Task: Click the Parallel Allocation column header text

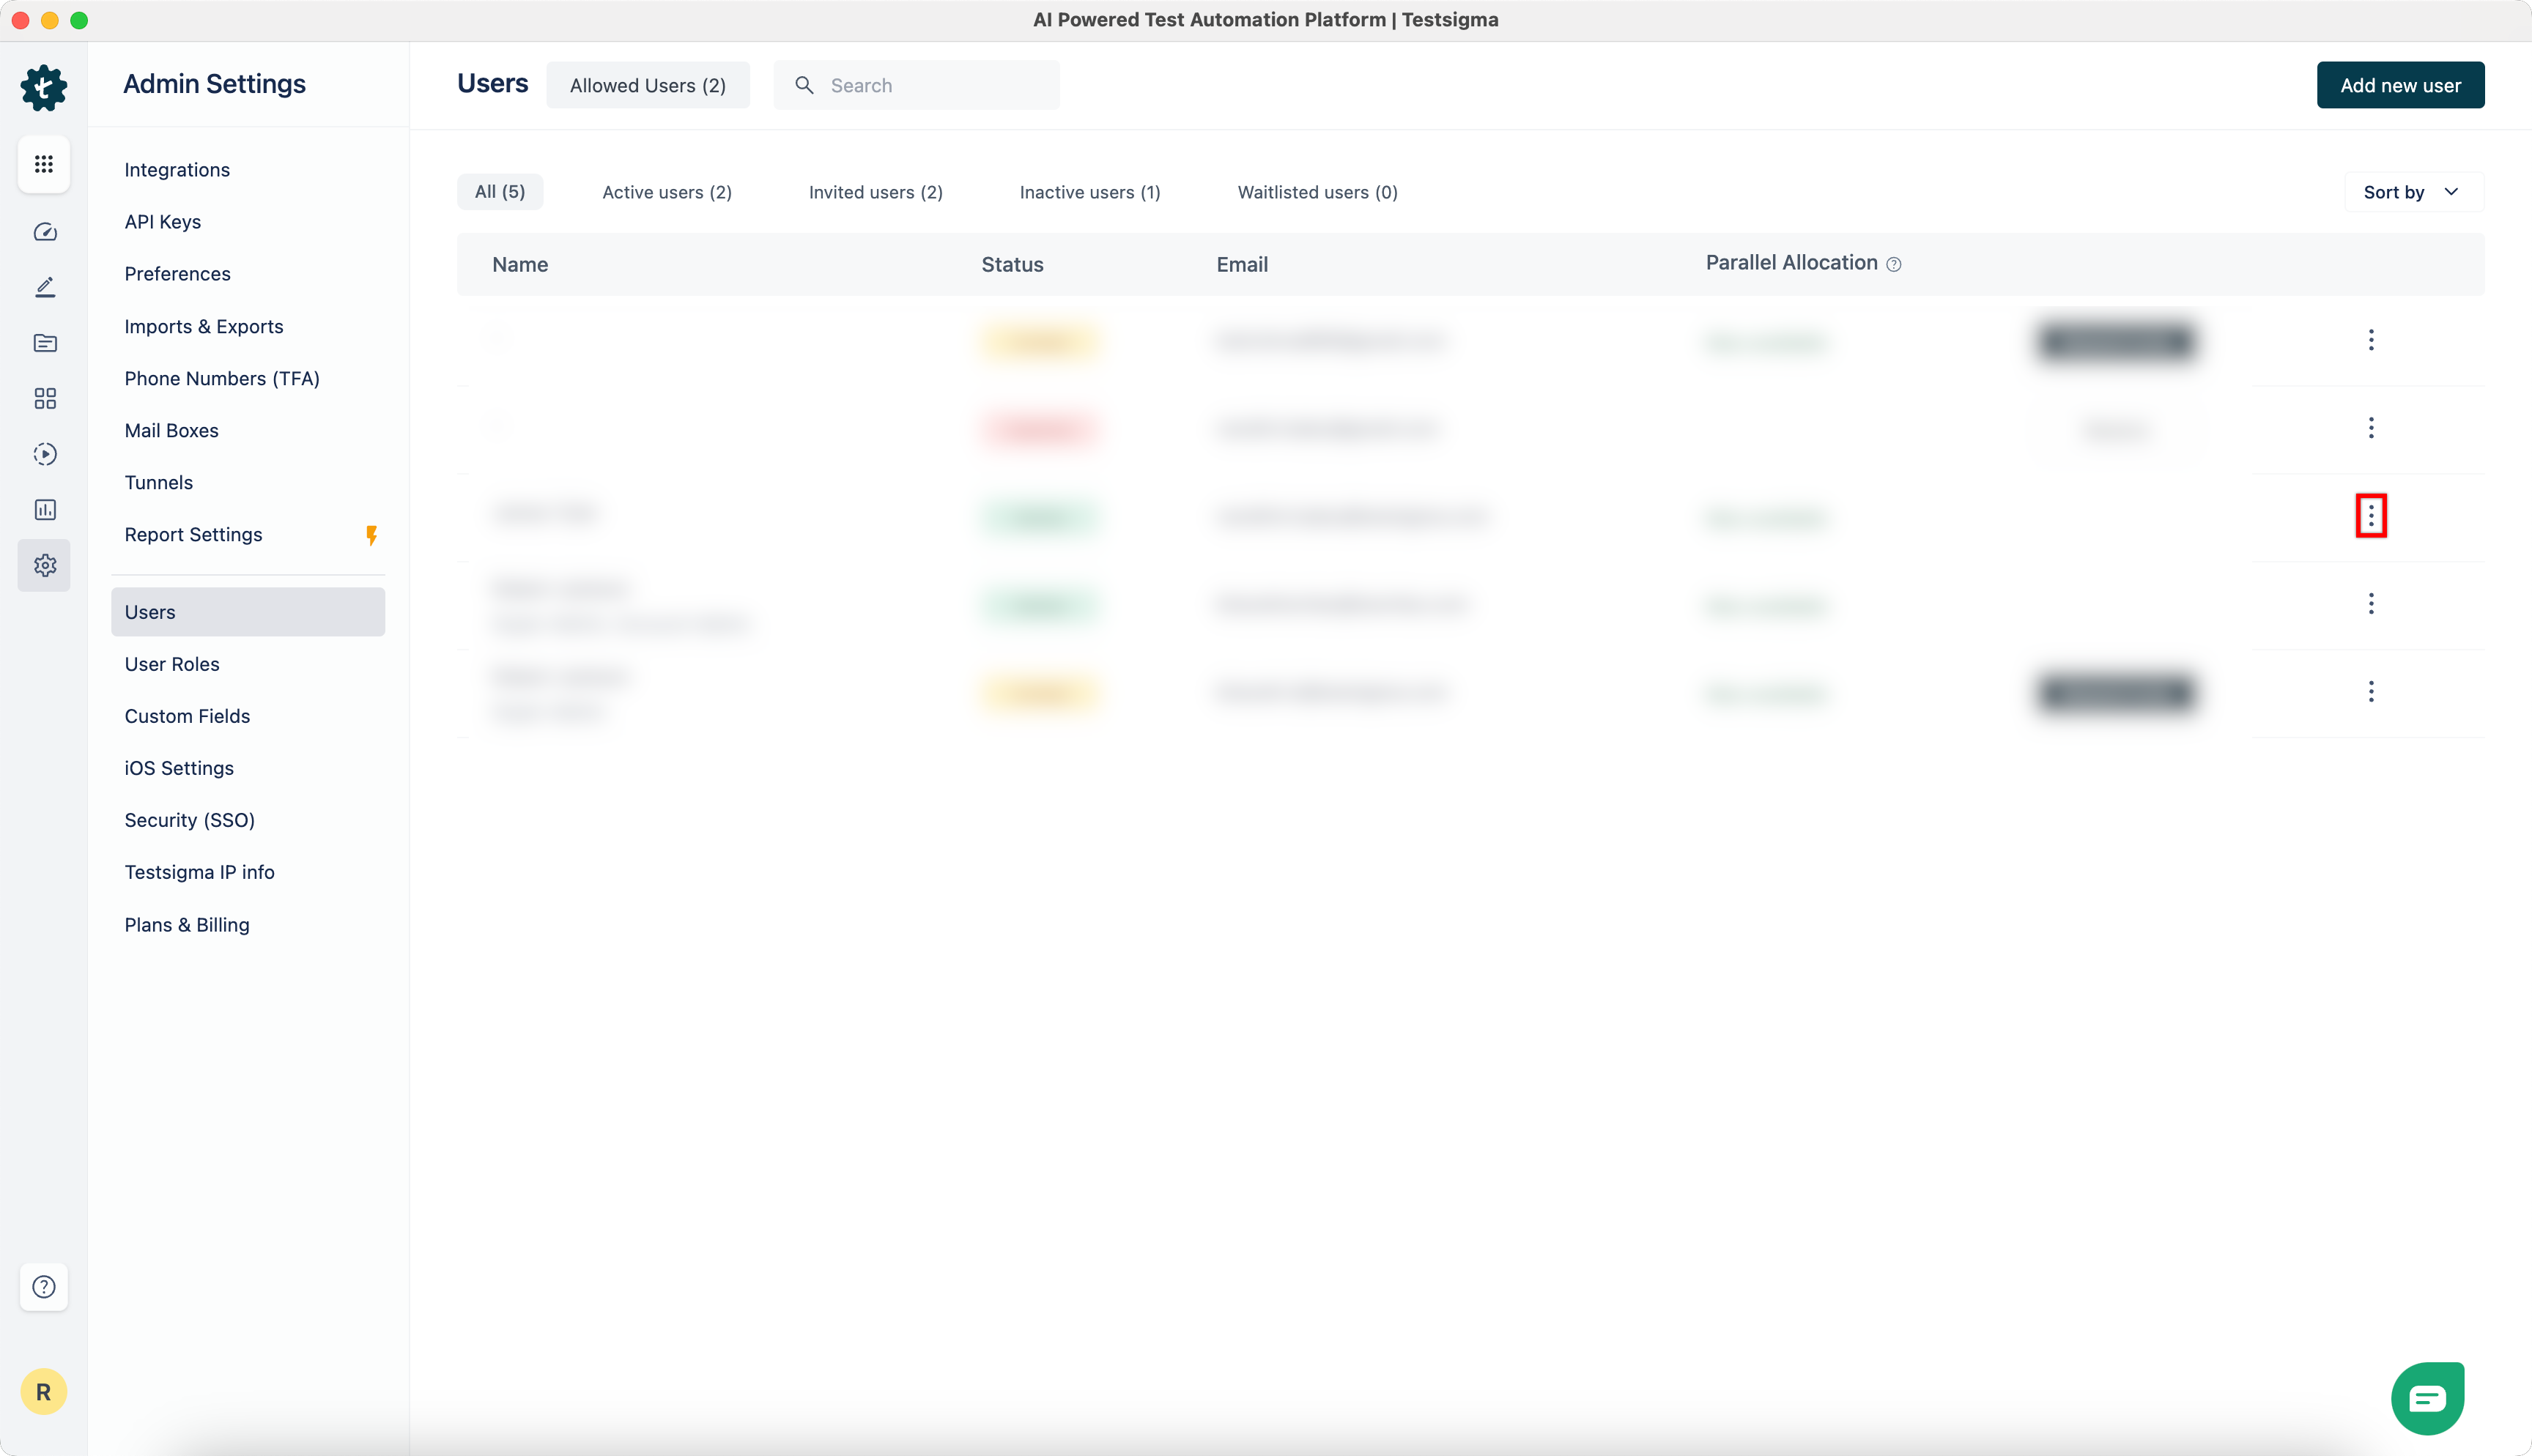Action: click(x=1791, y=263)
